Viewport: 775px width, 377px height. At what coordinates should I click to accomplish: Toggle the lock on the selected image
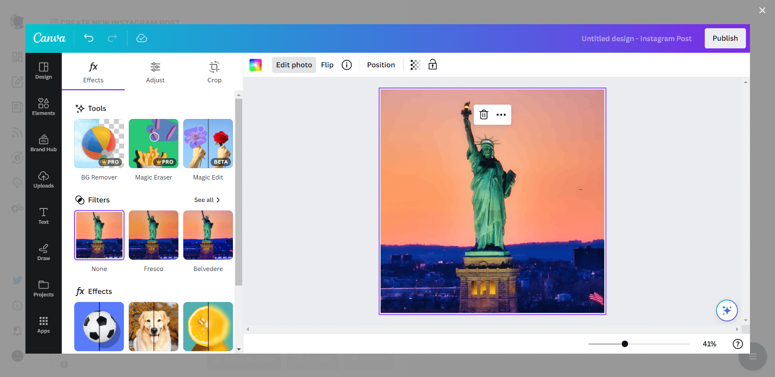tap(432, 65)
